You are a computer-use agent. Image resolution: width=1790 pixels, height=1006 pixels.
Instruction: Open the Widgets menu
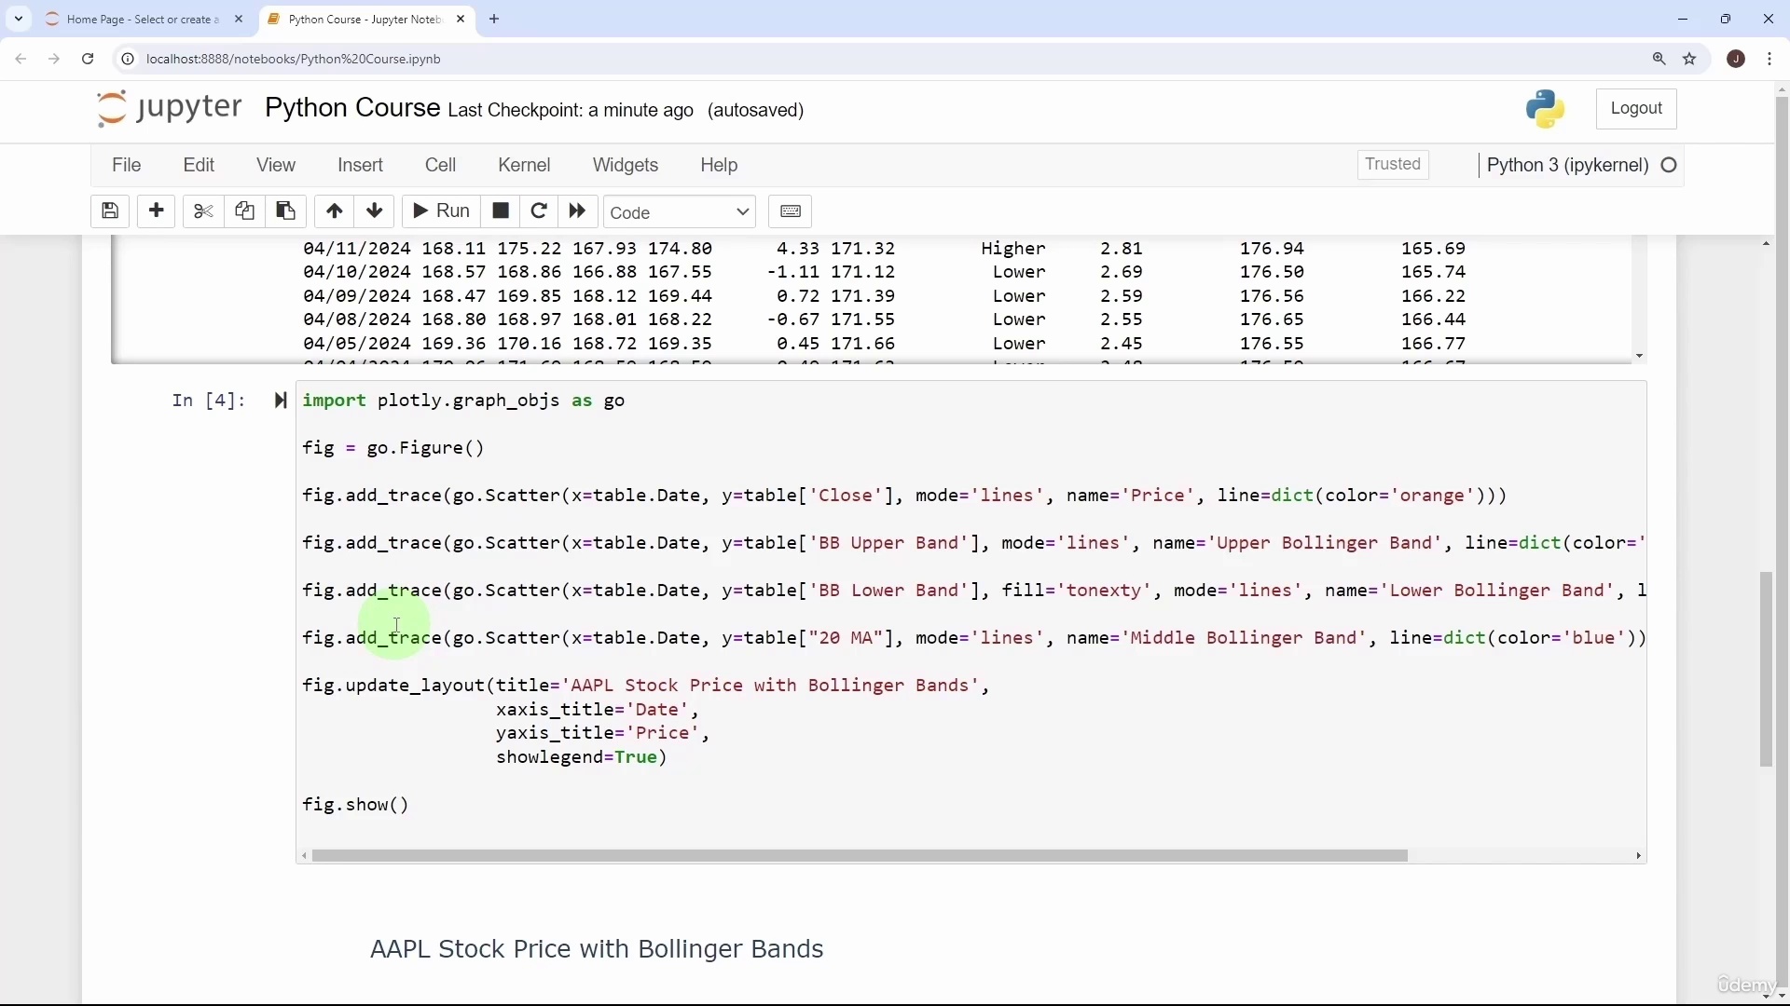[626, 166]
